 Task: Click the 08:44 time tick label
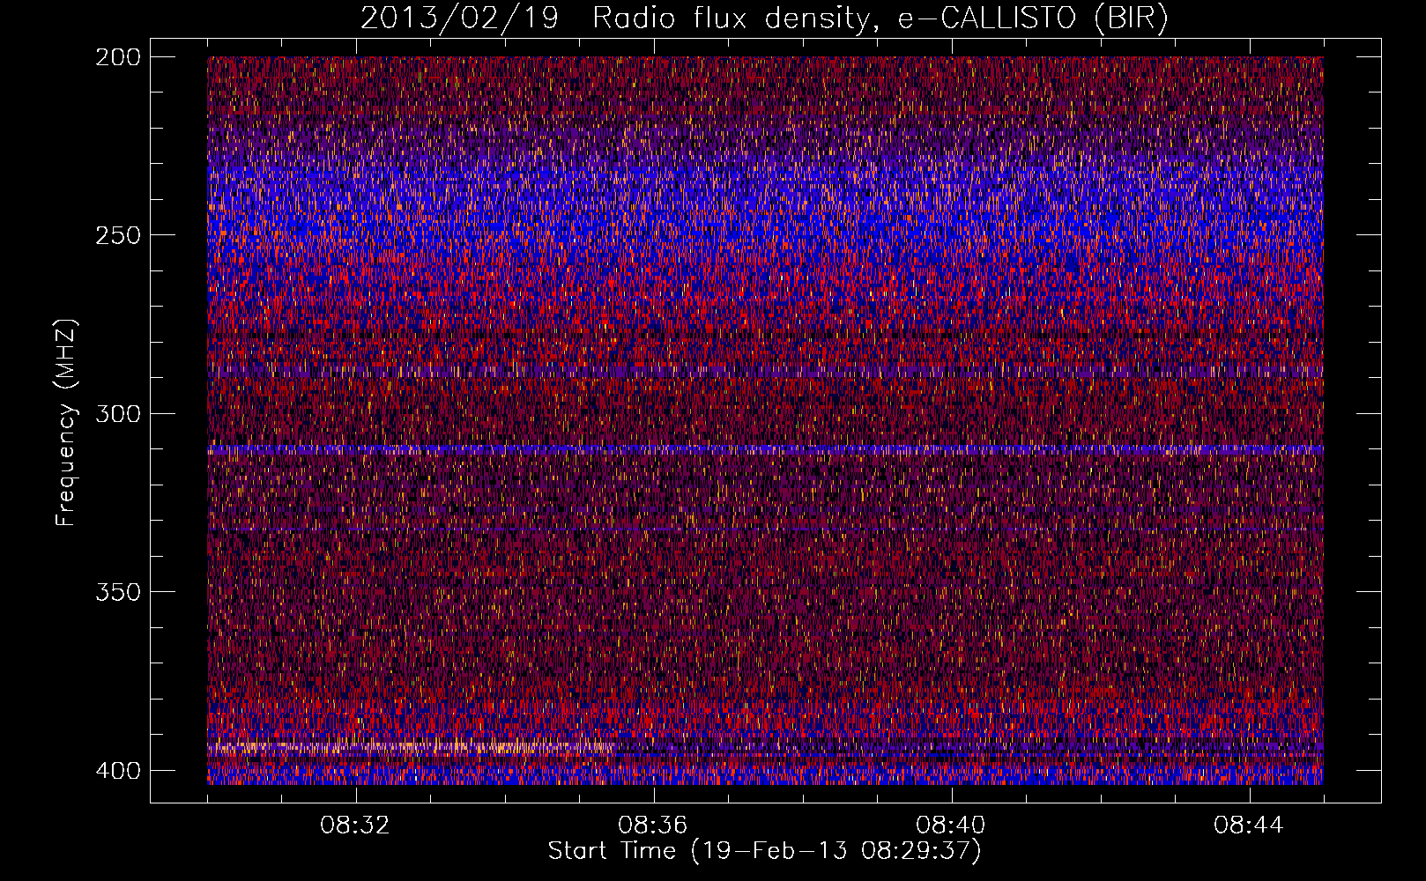tap(1249, 825)
